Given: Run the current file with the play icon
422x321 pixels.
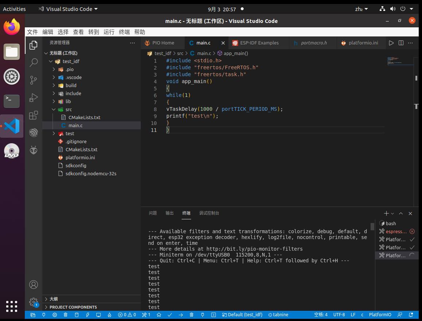Looking at the screenshot, I should pos(391,43).
